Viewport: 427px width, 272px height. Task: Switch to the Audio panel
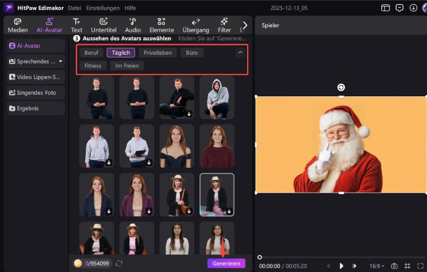(133, 25)
